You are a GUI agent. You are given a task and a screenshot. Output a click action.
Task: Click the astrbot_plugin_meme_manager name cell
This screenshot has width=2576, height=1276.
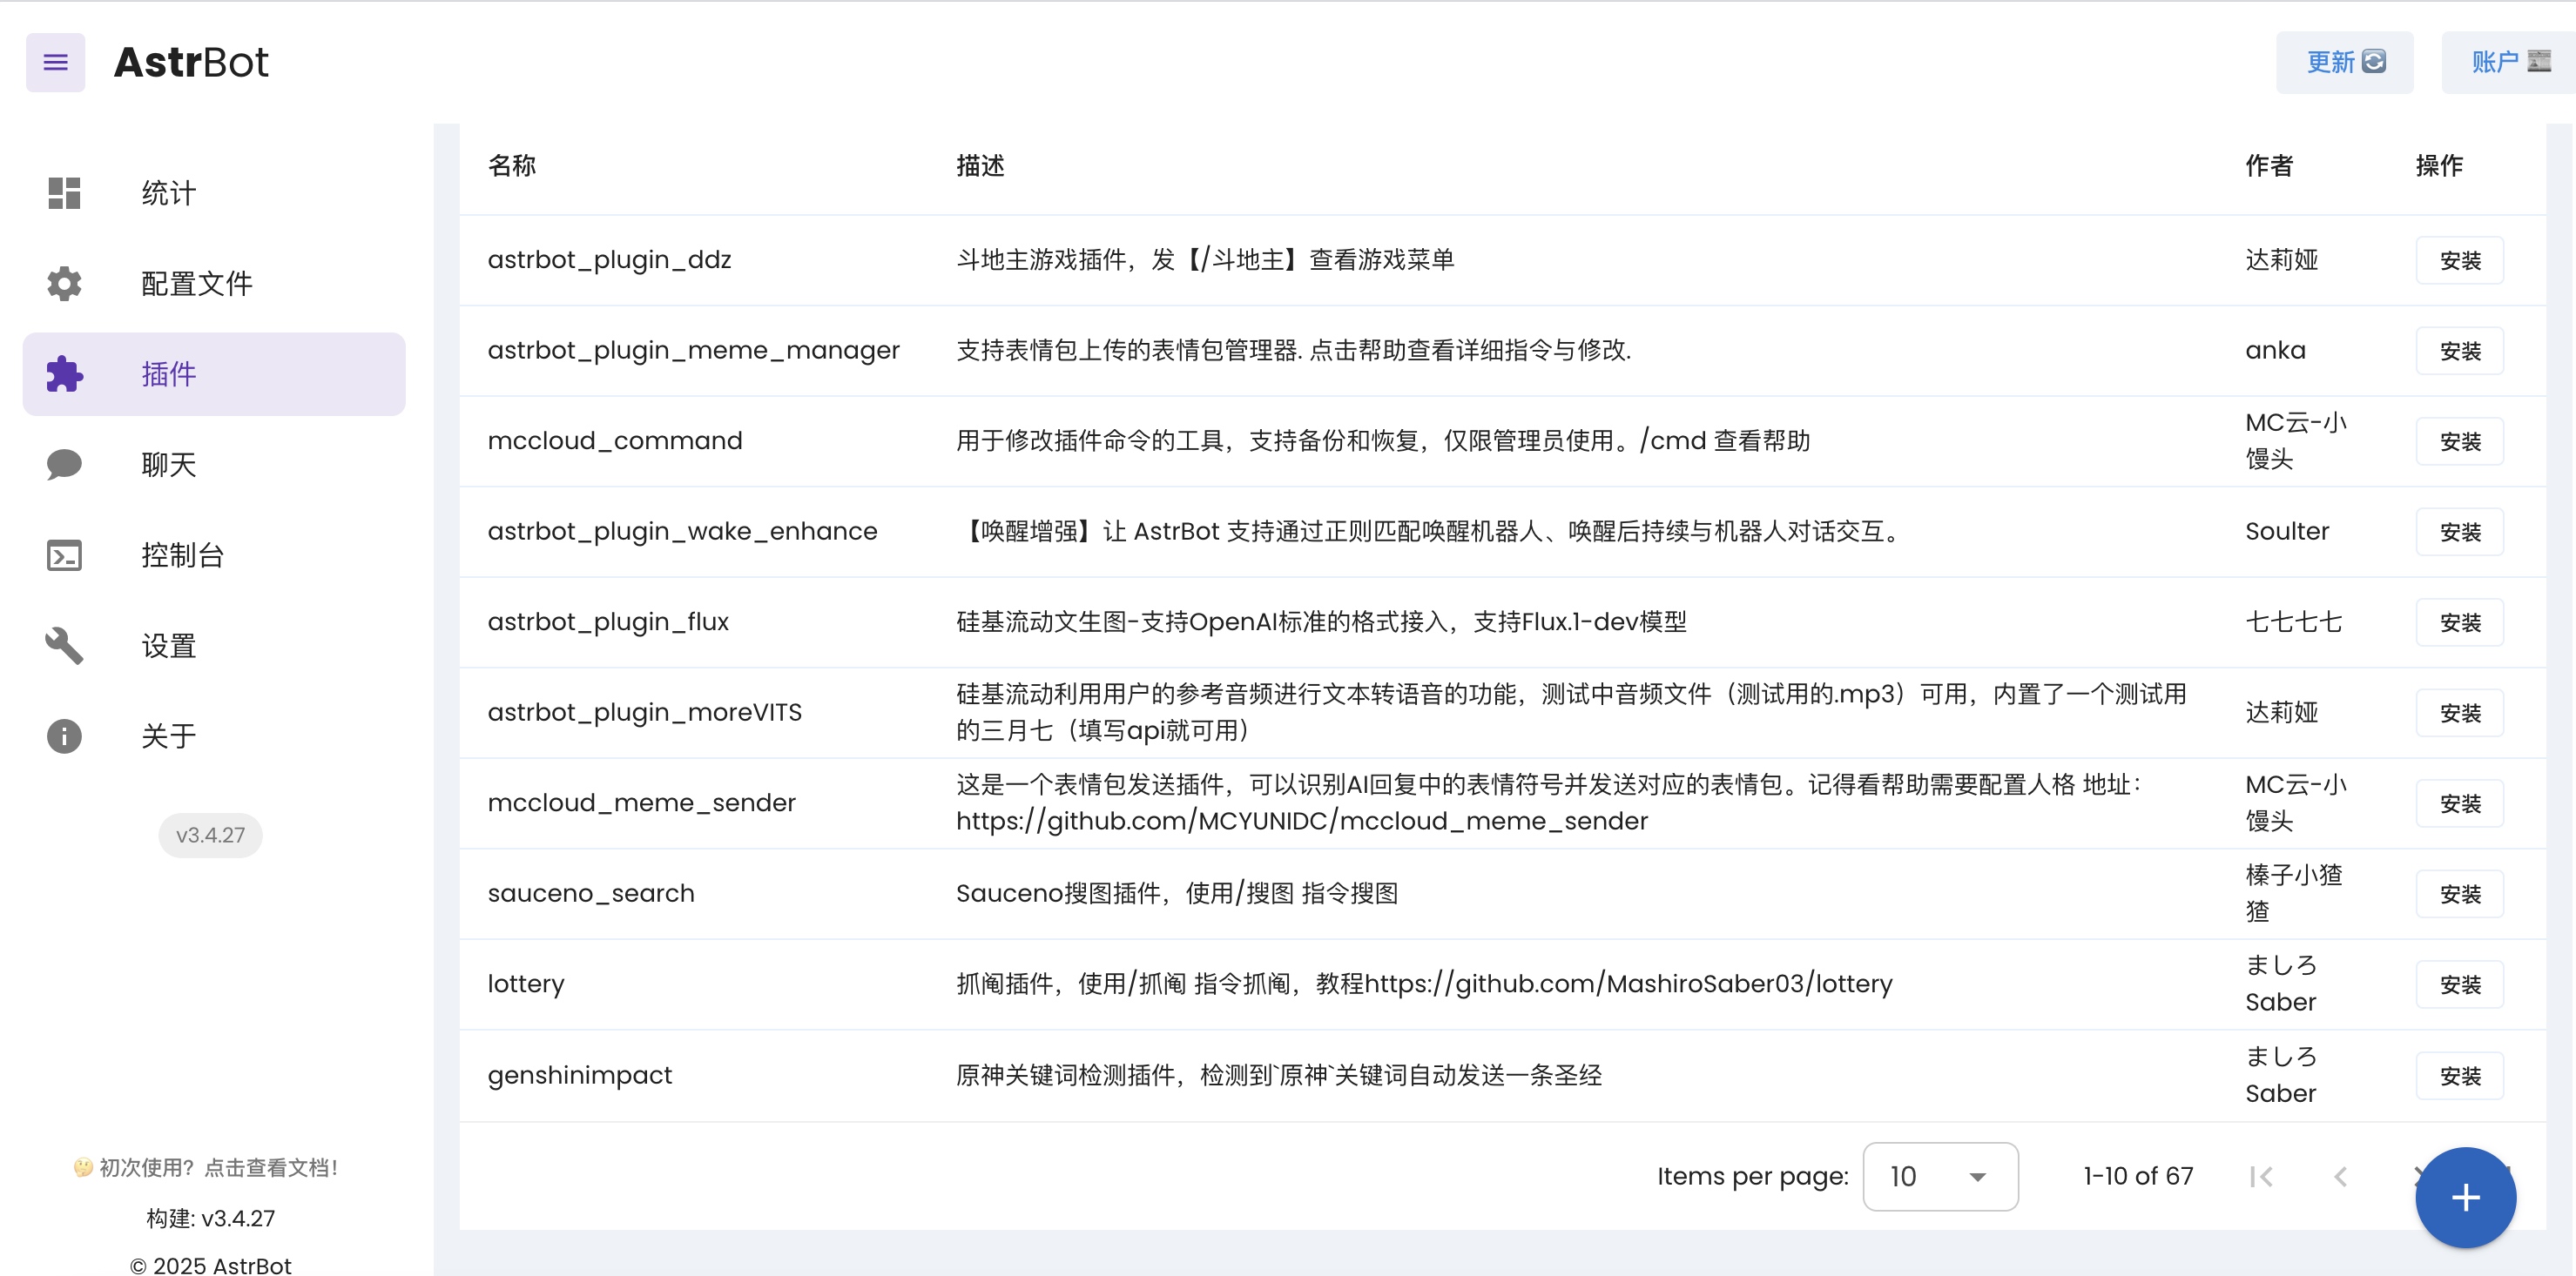(x=694, y=351)
